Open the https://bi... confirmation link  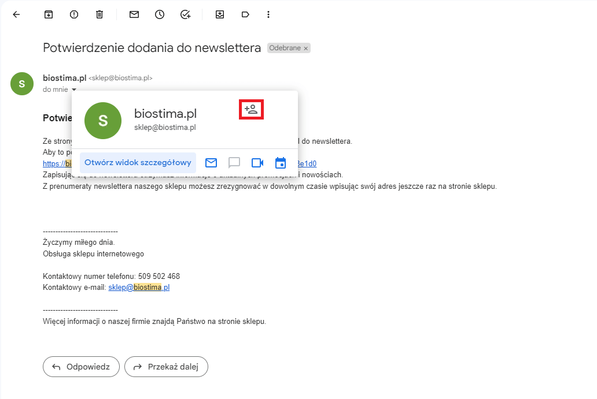click(57, 164)
